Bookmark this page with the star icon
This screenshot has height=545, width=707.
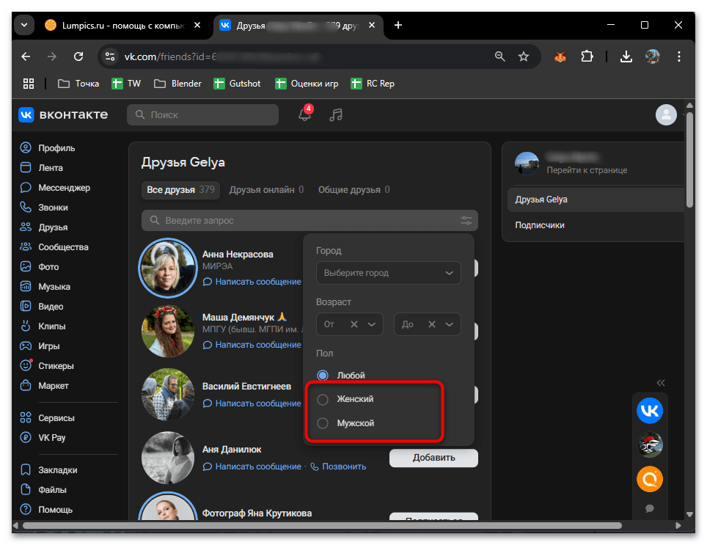(524, 56)
